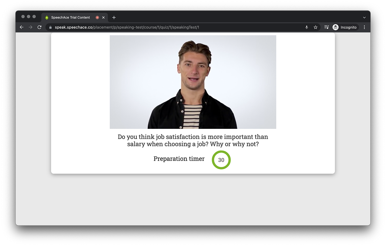The height and width of the screenshot is (246, 386).
Task: Close the SpeechAce Trial Content tab
Action: pos(103,17)
